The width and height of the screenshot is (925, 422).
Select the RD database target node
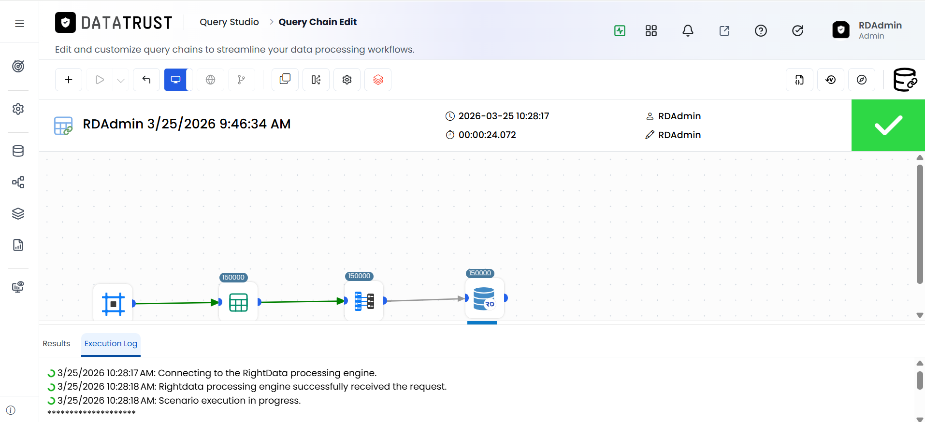pos(485,298)
